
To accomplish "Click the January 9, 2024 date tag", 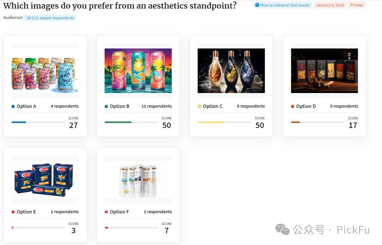I will [x=330, y=5].
